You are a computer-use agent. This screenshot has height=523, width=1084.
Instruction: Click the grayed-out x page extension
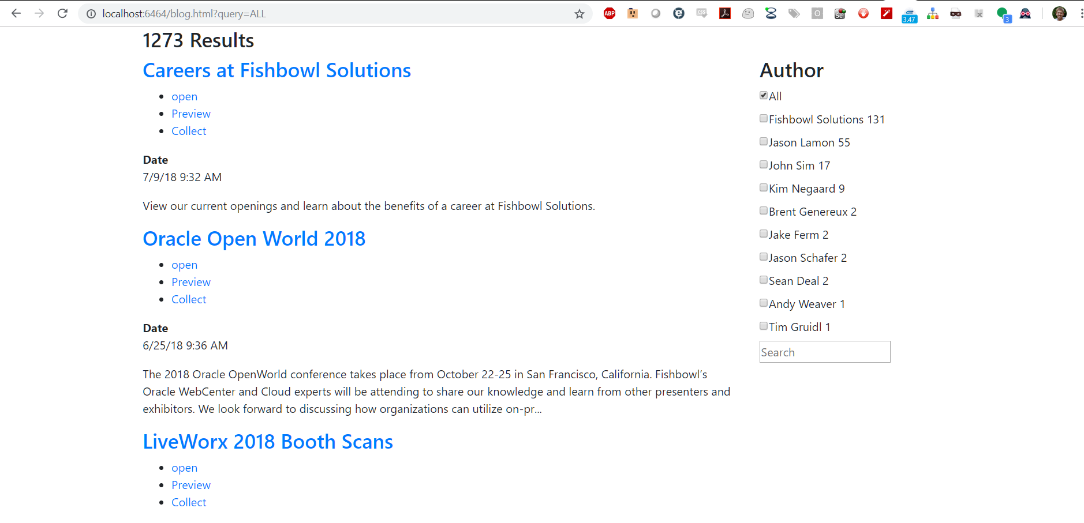click(x=979, y=13)
